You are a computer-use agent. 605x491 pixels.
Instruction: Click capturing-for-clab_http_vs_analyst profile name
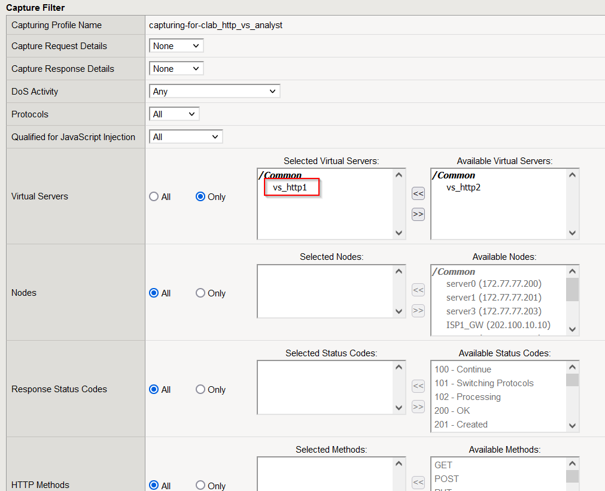pyautogui.click(x=215, y=25)
